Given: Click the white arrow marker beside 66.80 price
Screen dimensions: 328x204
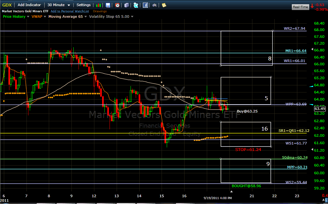Looking at the screenshot, I should pos(312,49).
